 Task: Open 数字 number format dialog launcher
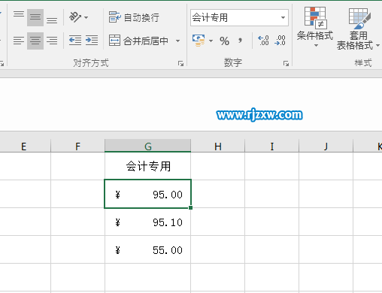[286, 64]
